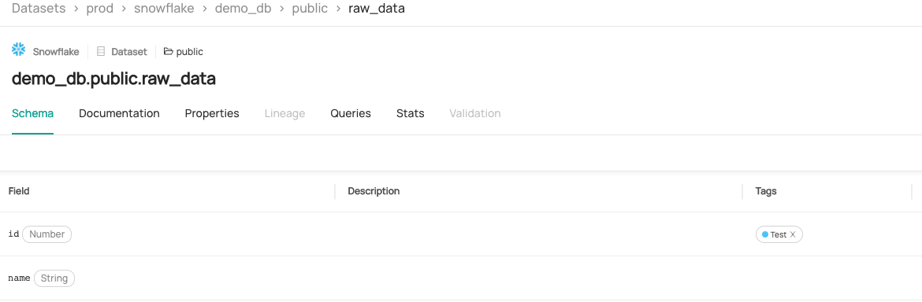Screen dimensions: 922x302
Task: Click the public folder icon
Action: [x=168, y=52]
